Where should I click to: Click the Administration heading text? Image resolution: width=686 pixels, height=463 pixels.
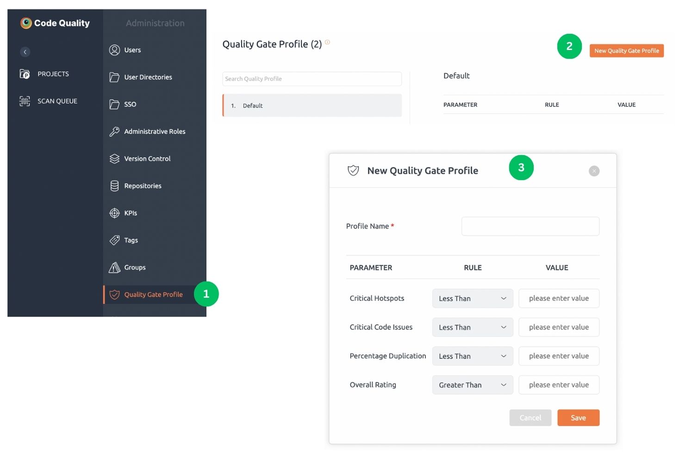tap(155, 23)
